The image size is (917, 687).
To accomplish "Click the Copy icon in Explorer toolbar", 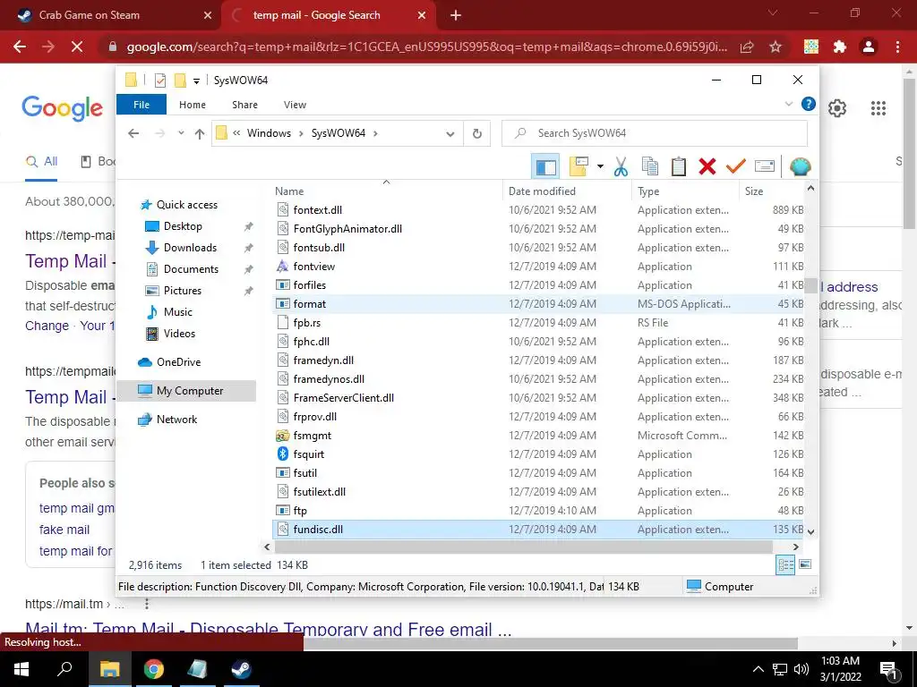I will (x=650, y=166).
